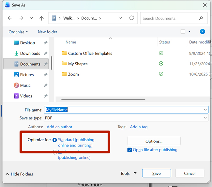Open the view options dropdown arrow
Viewport: 212px width, 187px height.
click(189, 32)
